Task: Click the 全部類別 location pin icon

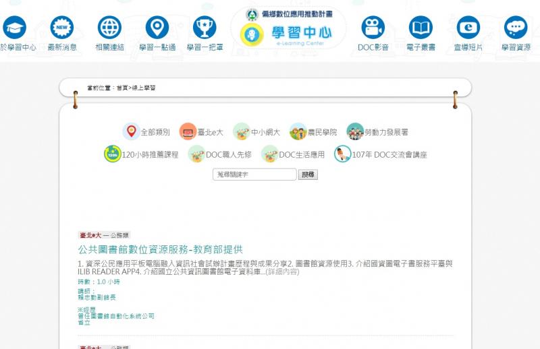Action: tap(131, 131)
